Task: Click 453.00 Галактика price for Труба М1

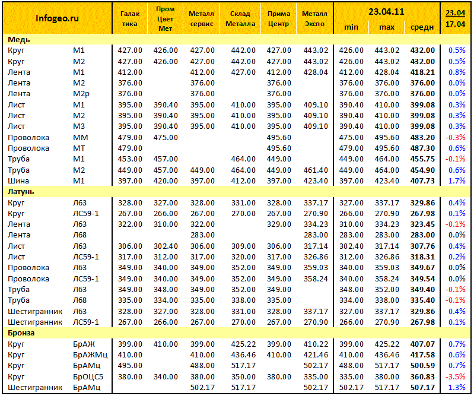Action: click(x=130, y=159)
